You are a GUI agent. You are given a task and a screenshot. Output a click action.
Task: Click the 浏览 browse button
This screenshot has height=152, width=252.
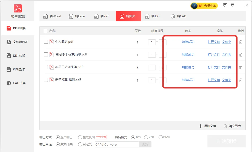[x=145, y=144]
